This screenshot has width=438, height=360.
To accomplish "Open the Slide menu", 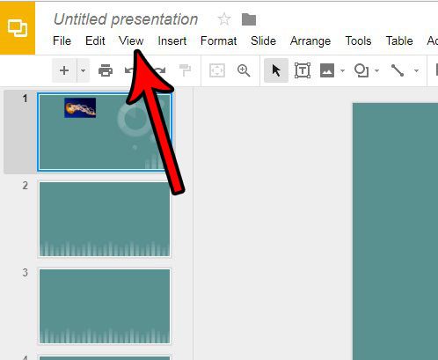I will coord(263,40).
